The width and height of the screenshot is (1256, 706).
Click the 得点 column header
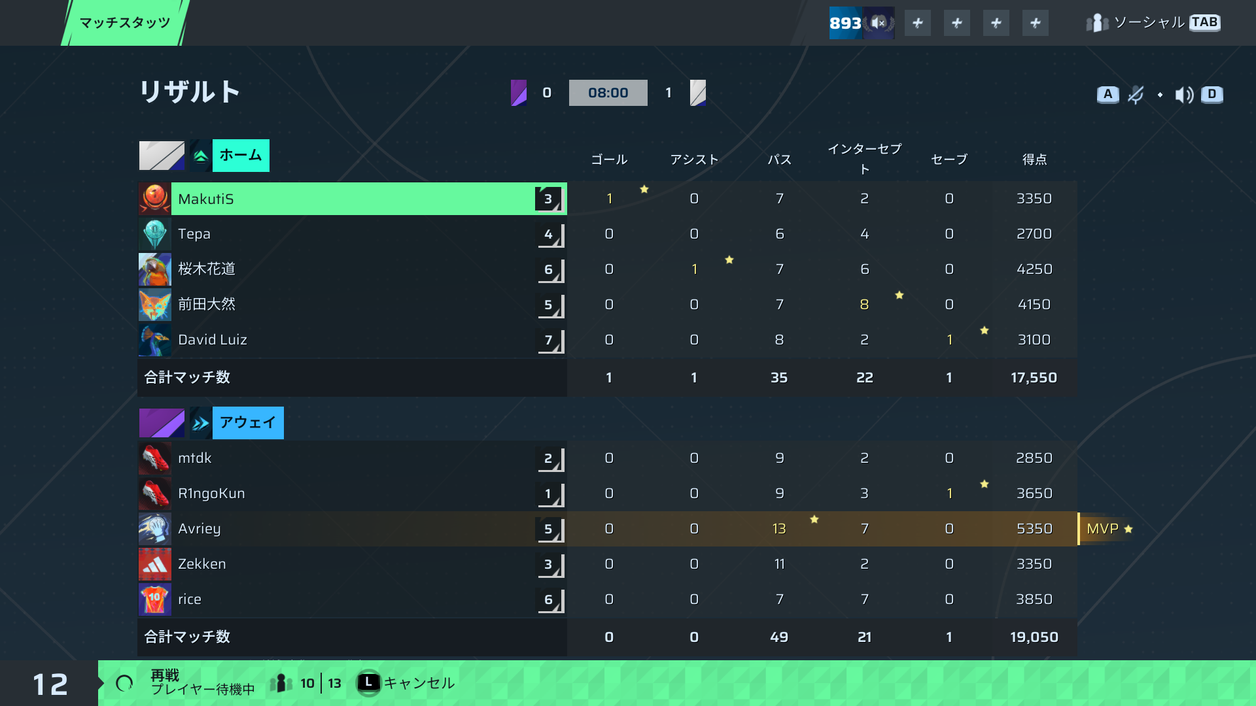coord(1034,160)
